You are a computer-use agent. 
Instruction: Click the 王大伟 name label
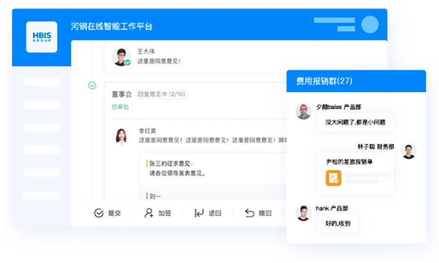click(146, 52)
